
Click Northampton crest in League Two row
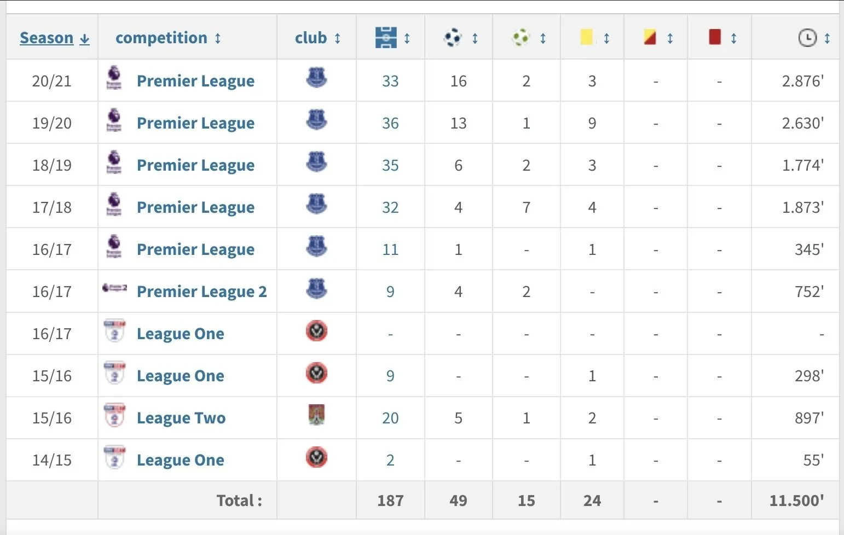316,415
